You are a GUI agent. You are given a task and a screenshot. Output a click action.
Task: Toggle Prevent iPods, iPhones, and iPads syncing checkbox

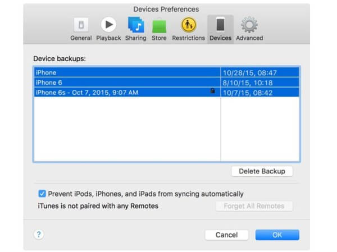[x=42, y=194]
